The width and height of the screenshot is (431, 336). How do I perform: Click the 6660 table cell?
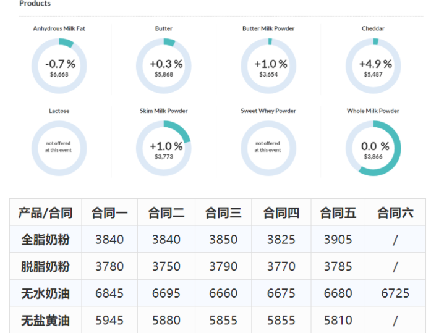coord(223,293)
